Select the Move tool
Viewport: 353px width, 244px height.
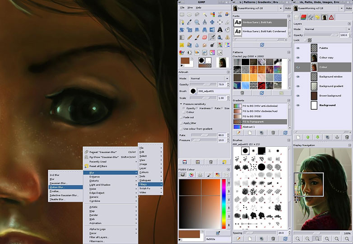pos(212,22)
